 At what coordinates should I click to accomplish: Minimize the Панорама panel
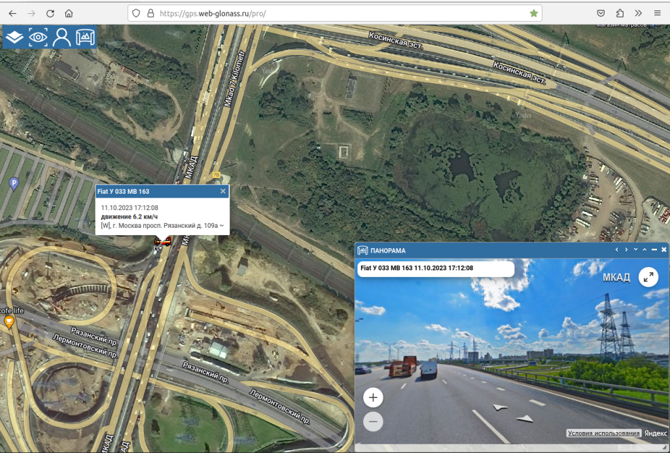pyautogui.click(x=654, y=249)
